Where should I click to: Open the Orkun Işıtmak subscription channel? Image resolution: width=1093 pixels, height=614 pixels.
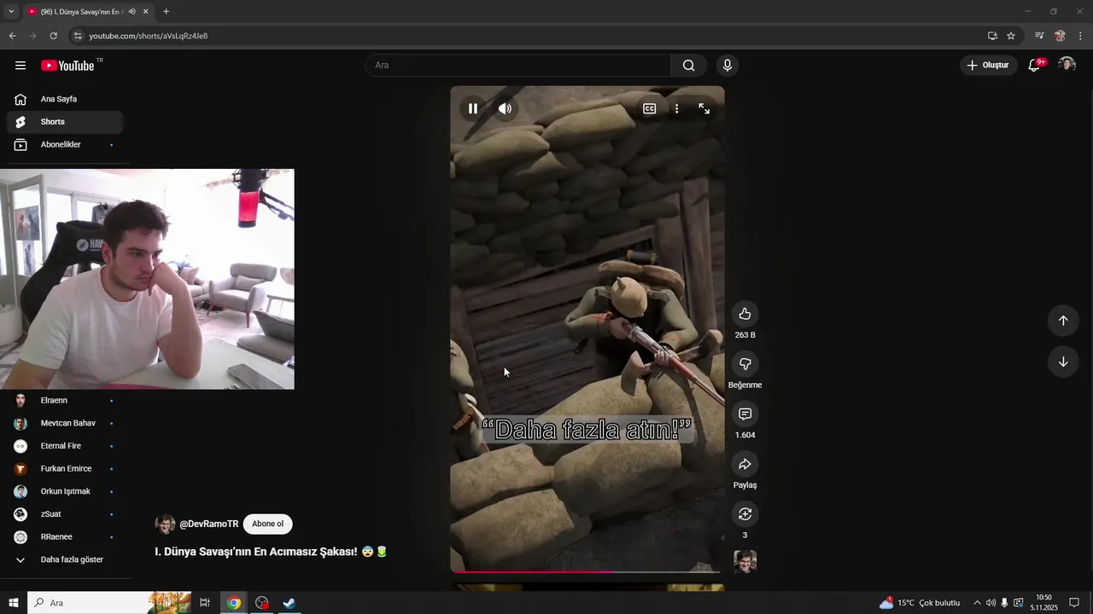coord(65,491)
